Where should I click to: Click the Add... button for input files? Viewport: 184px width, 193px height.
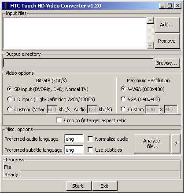tap(167, 25)
